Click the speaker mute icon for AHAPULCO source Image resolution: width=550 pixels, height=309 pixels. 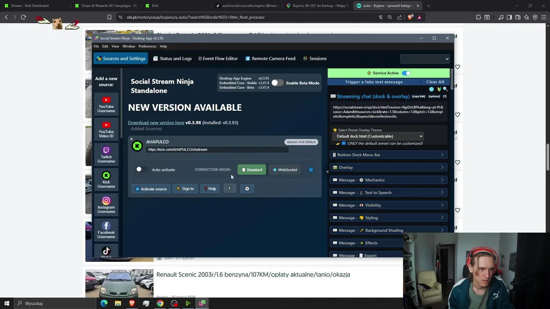coord(230,188)
